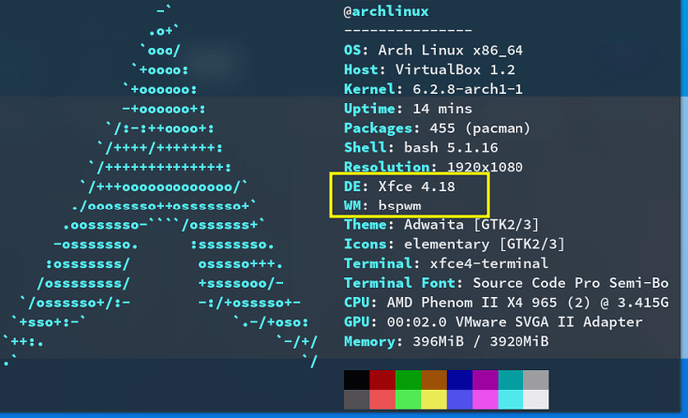Click the 'GPU: VMware SVGA II Adapter' line
Screen dimensions: 688x418
pyautogui.click(x=494, y=322)
